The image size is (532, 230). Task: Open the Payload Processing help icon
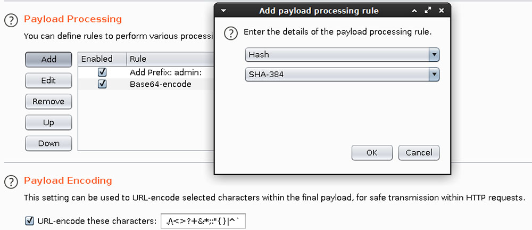tap(11, 21)
